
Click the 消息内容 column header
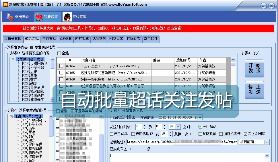116,60
